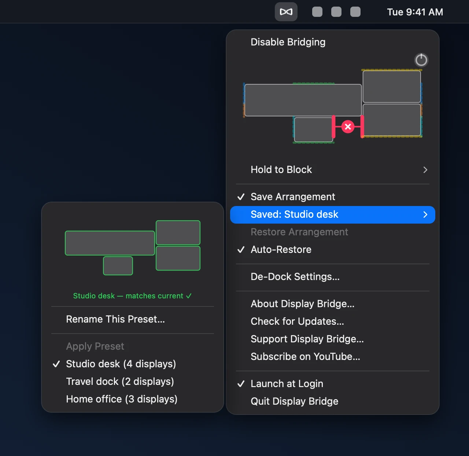Screen dimensions: 469x456
Task: Select the Studio desk (4 displays) preset
Action: coord(133,364)
